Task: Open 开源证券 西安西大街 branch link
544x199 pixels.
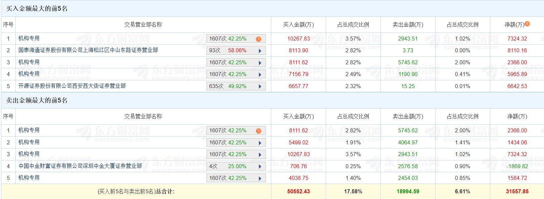Action: (72, 86)
